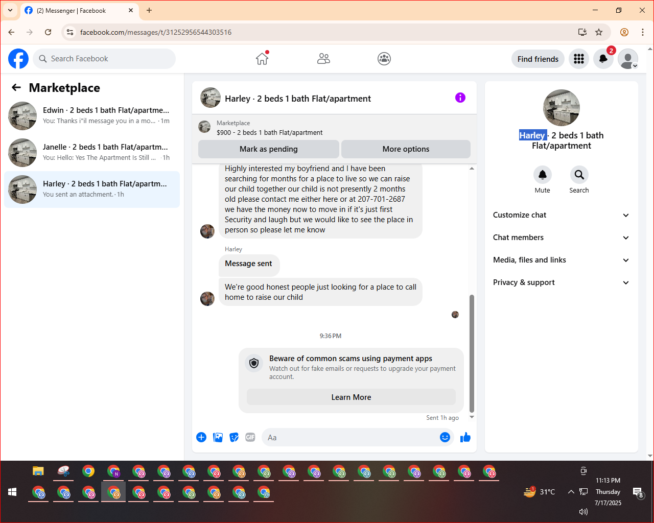
Task: Open Edwin's apartment conversation
Action: [x=92, y=116]
